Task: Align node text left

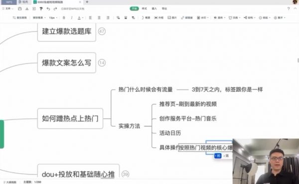Action: [90, 18]
